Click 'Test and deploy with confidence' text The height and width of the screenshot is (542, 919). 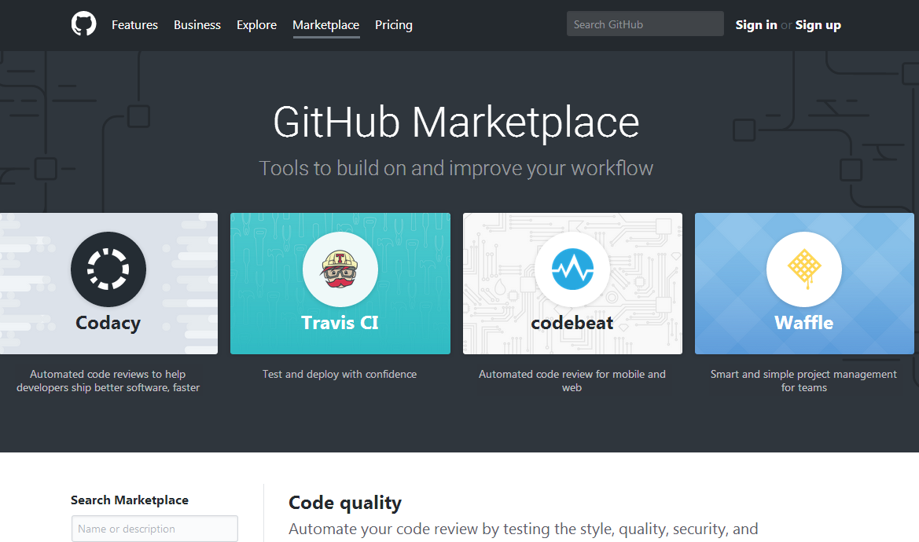340,374
